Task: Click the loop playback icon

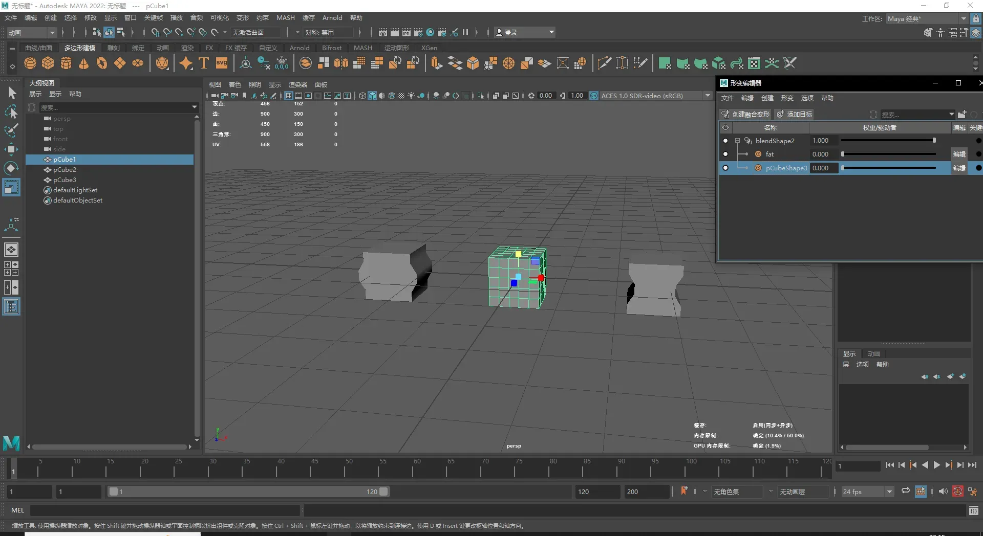Action: click(x=906, y=491)
